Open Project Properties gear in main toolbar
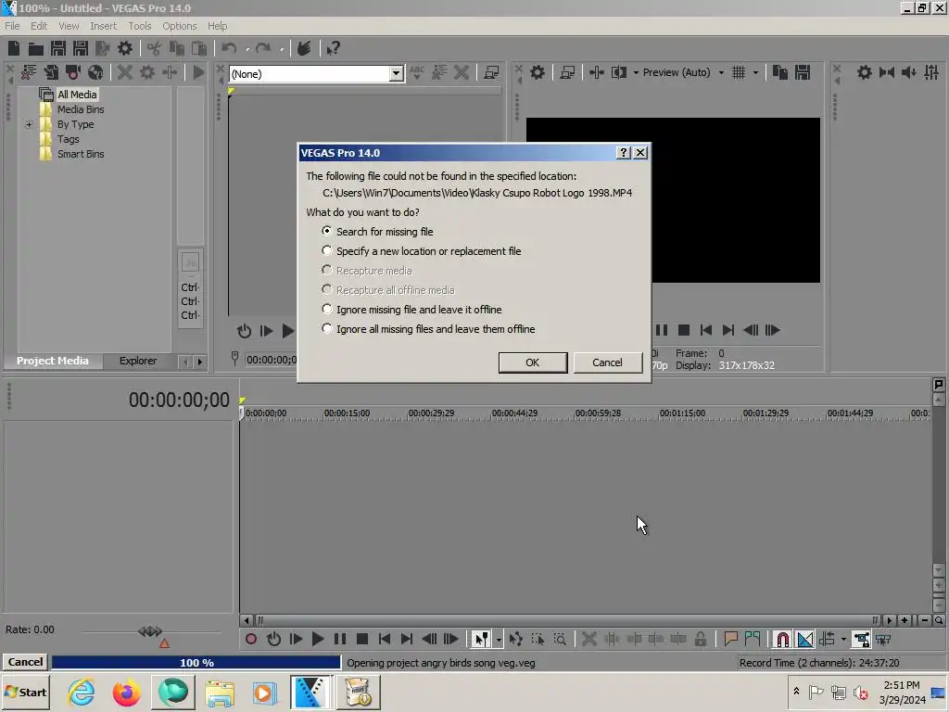949x712 pixels. (x=125, y=48)
